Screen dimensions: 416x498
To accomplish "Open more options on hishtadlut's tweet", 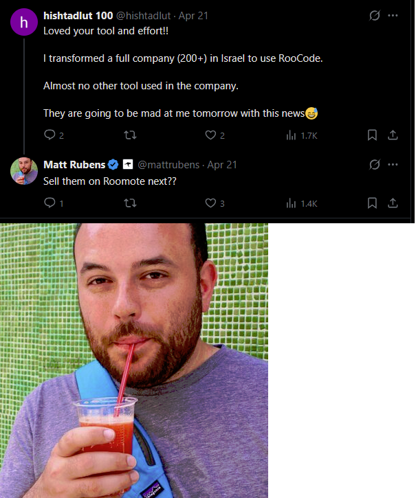I will (x=393, y=15).
